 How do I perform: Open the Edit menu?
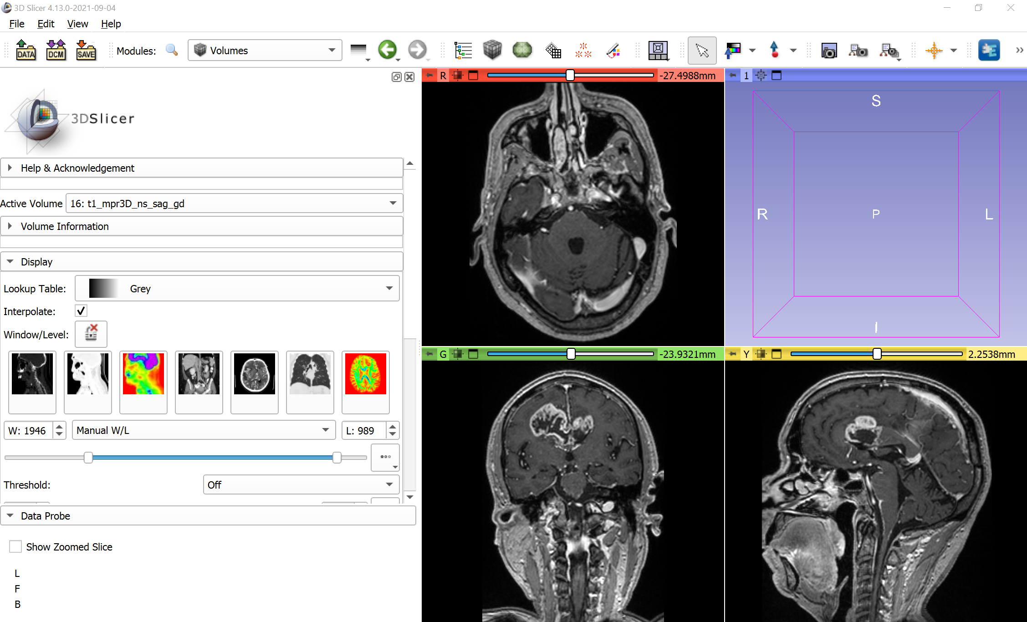click(x=46, y=24)
